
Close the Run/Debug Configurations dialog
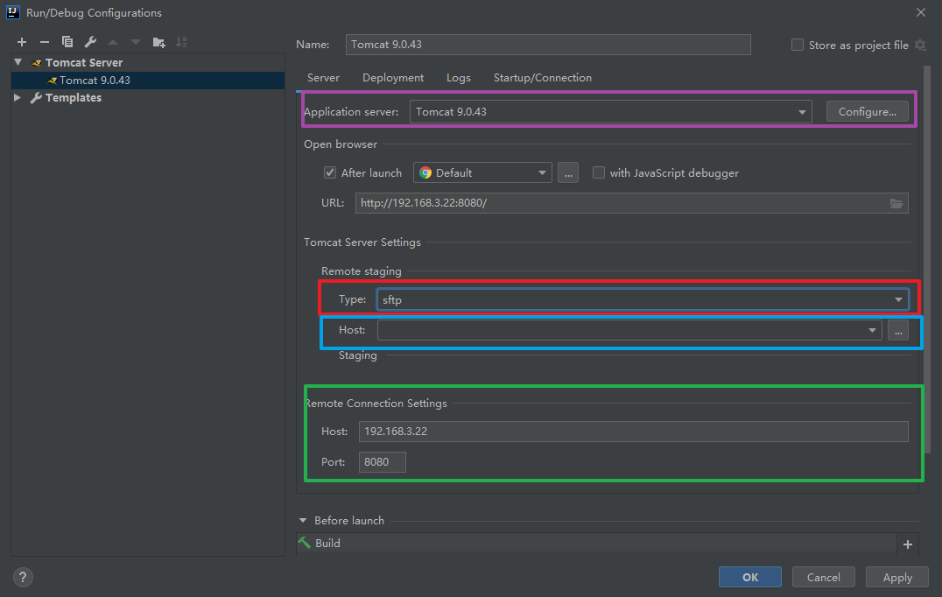click(921, 12)
